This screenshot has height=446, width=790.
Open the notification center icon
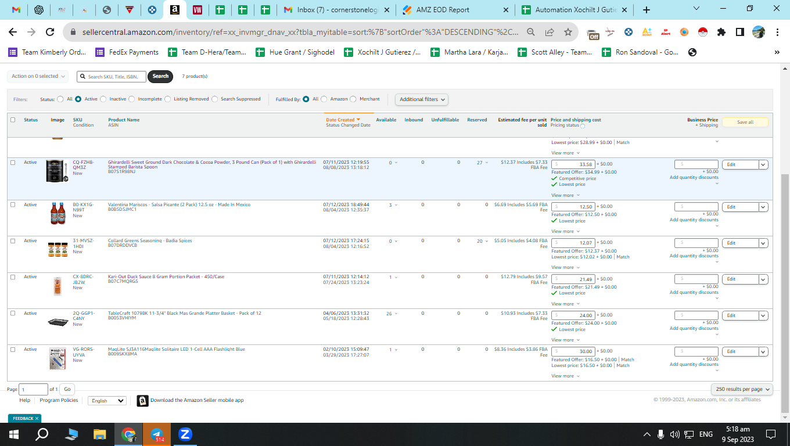click(771, 434)
